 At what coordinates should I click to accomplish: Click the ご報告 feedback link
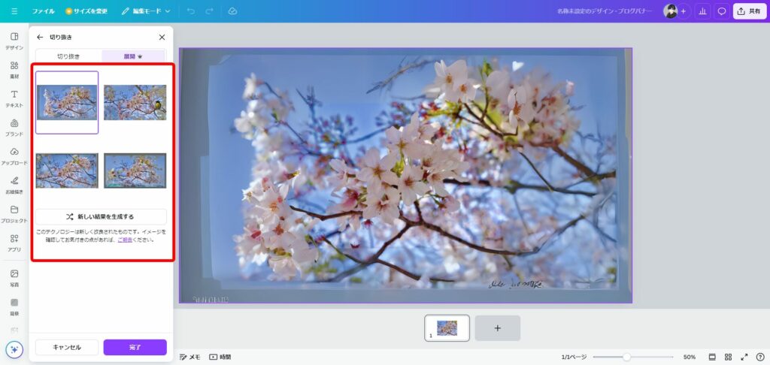[125, 240]
